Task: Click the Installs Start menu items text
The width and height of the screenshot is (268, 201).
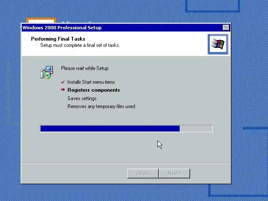Action: 91,82
